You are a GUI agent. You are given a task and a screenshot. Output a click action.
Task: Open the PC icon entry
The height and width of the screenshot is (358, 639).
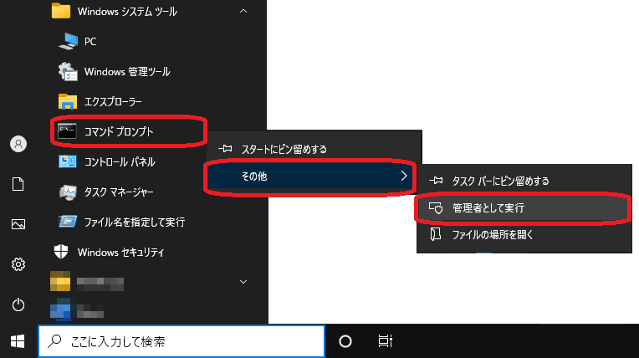click(x=68, y=41)
